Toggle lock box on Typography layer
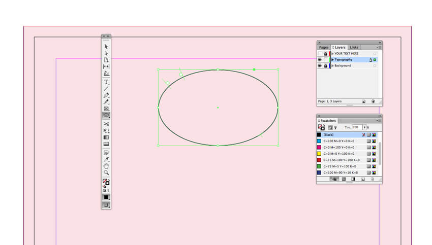This screenshot has height=245, width=432. [326, 60]
